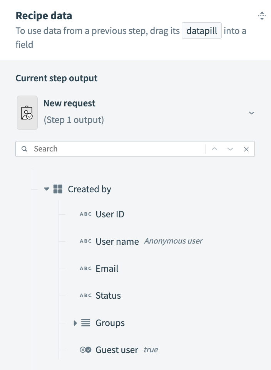Click the search magnifier icon
Screen dimensions: 271x370
pyautogui.click(x=25, y=149)
